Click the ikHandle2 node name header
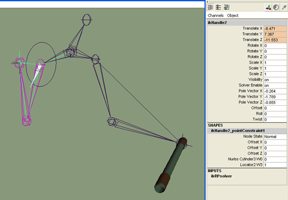 tap(247, 23)
